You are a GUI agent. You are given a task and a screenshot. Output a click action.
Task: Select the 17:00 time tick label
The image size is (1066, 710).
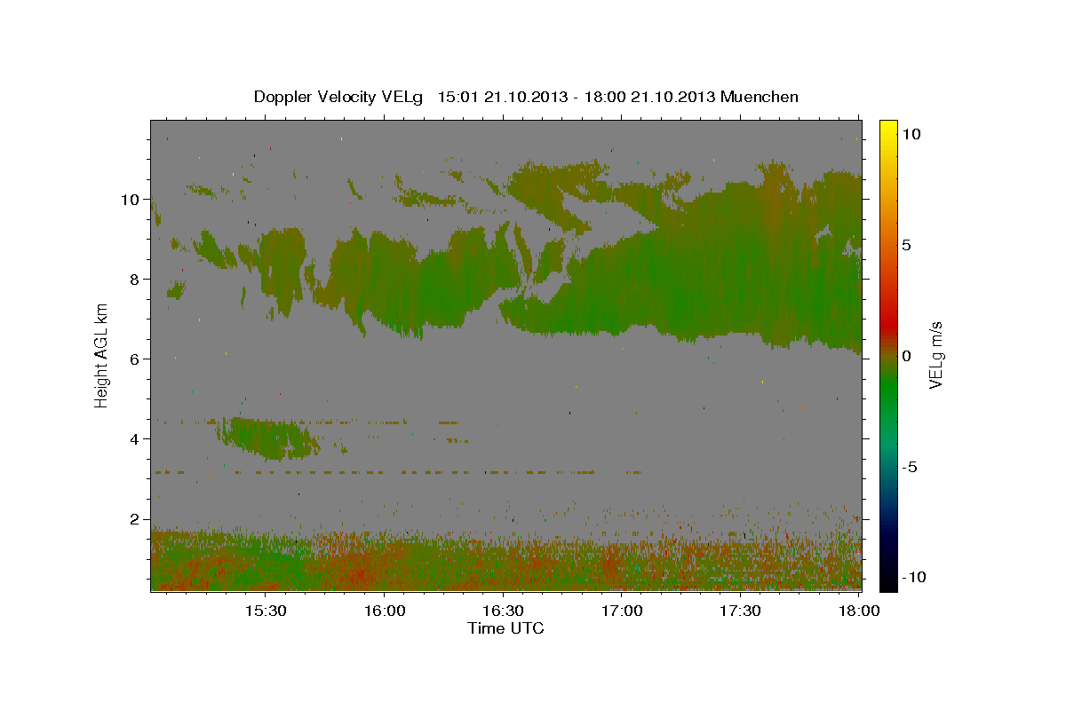[x=622, y=611]
